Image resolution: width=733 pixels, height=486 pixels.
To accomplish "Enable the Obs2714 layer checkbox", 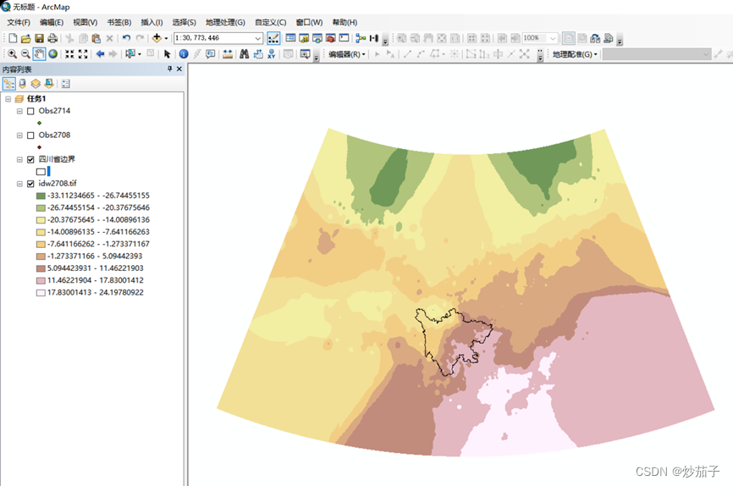I will pyautogui.click(x=30, y=111).
